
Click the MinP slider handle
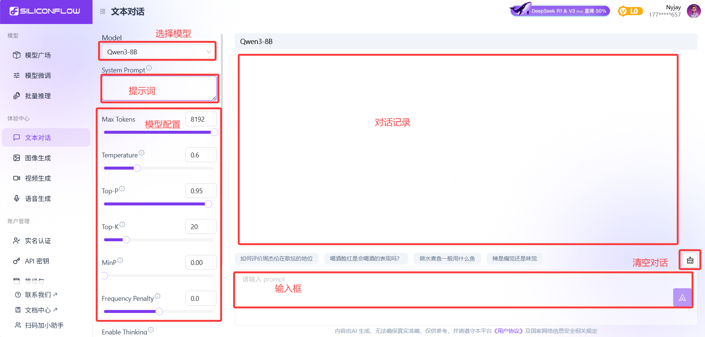tap(104, 276)
